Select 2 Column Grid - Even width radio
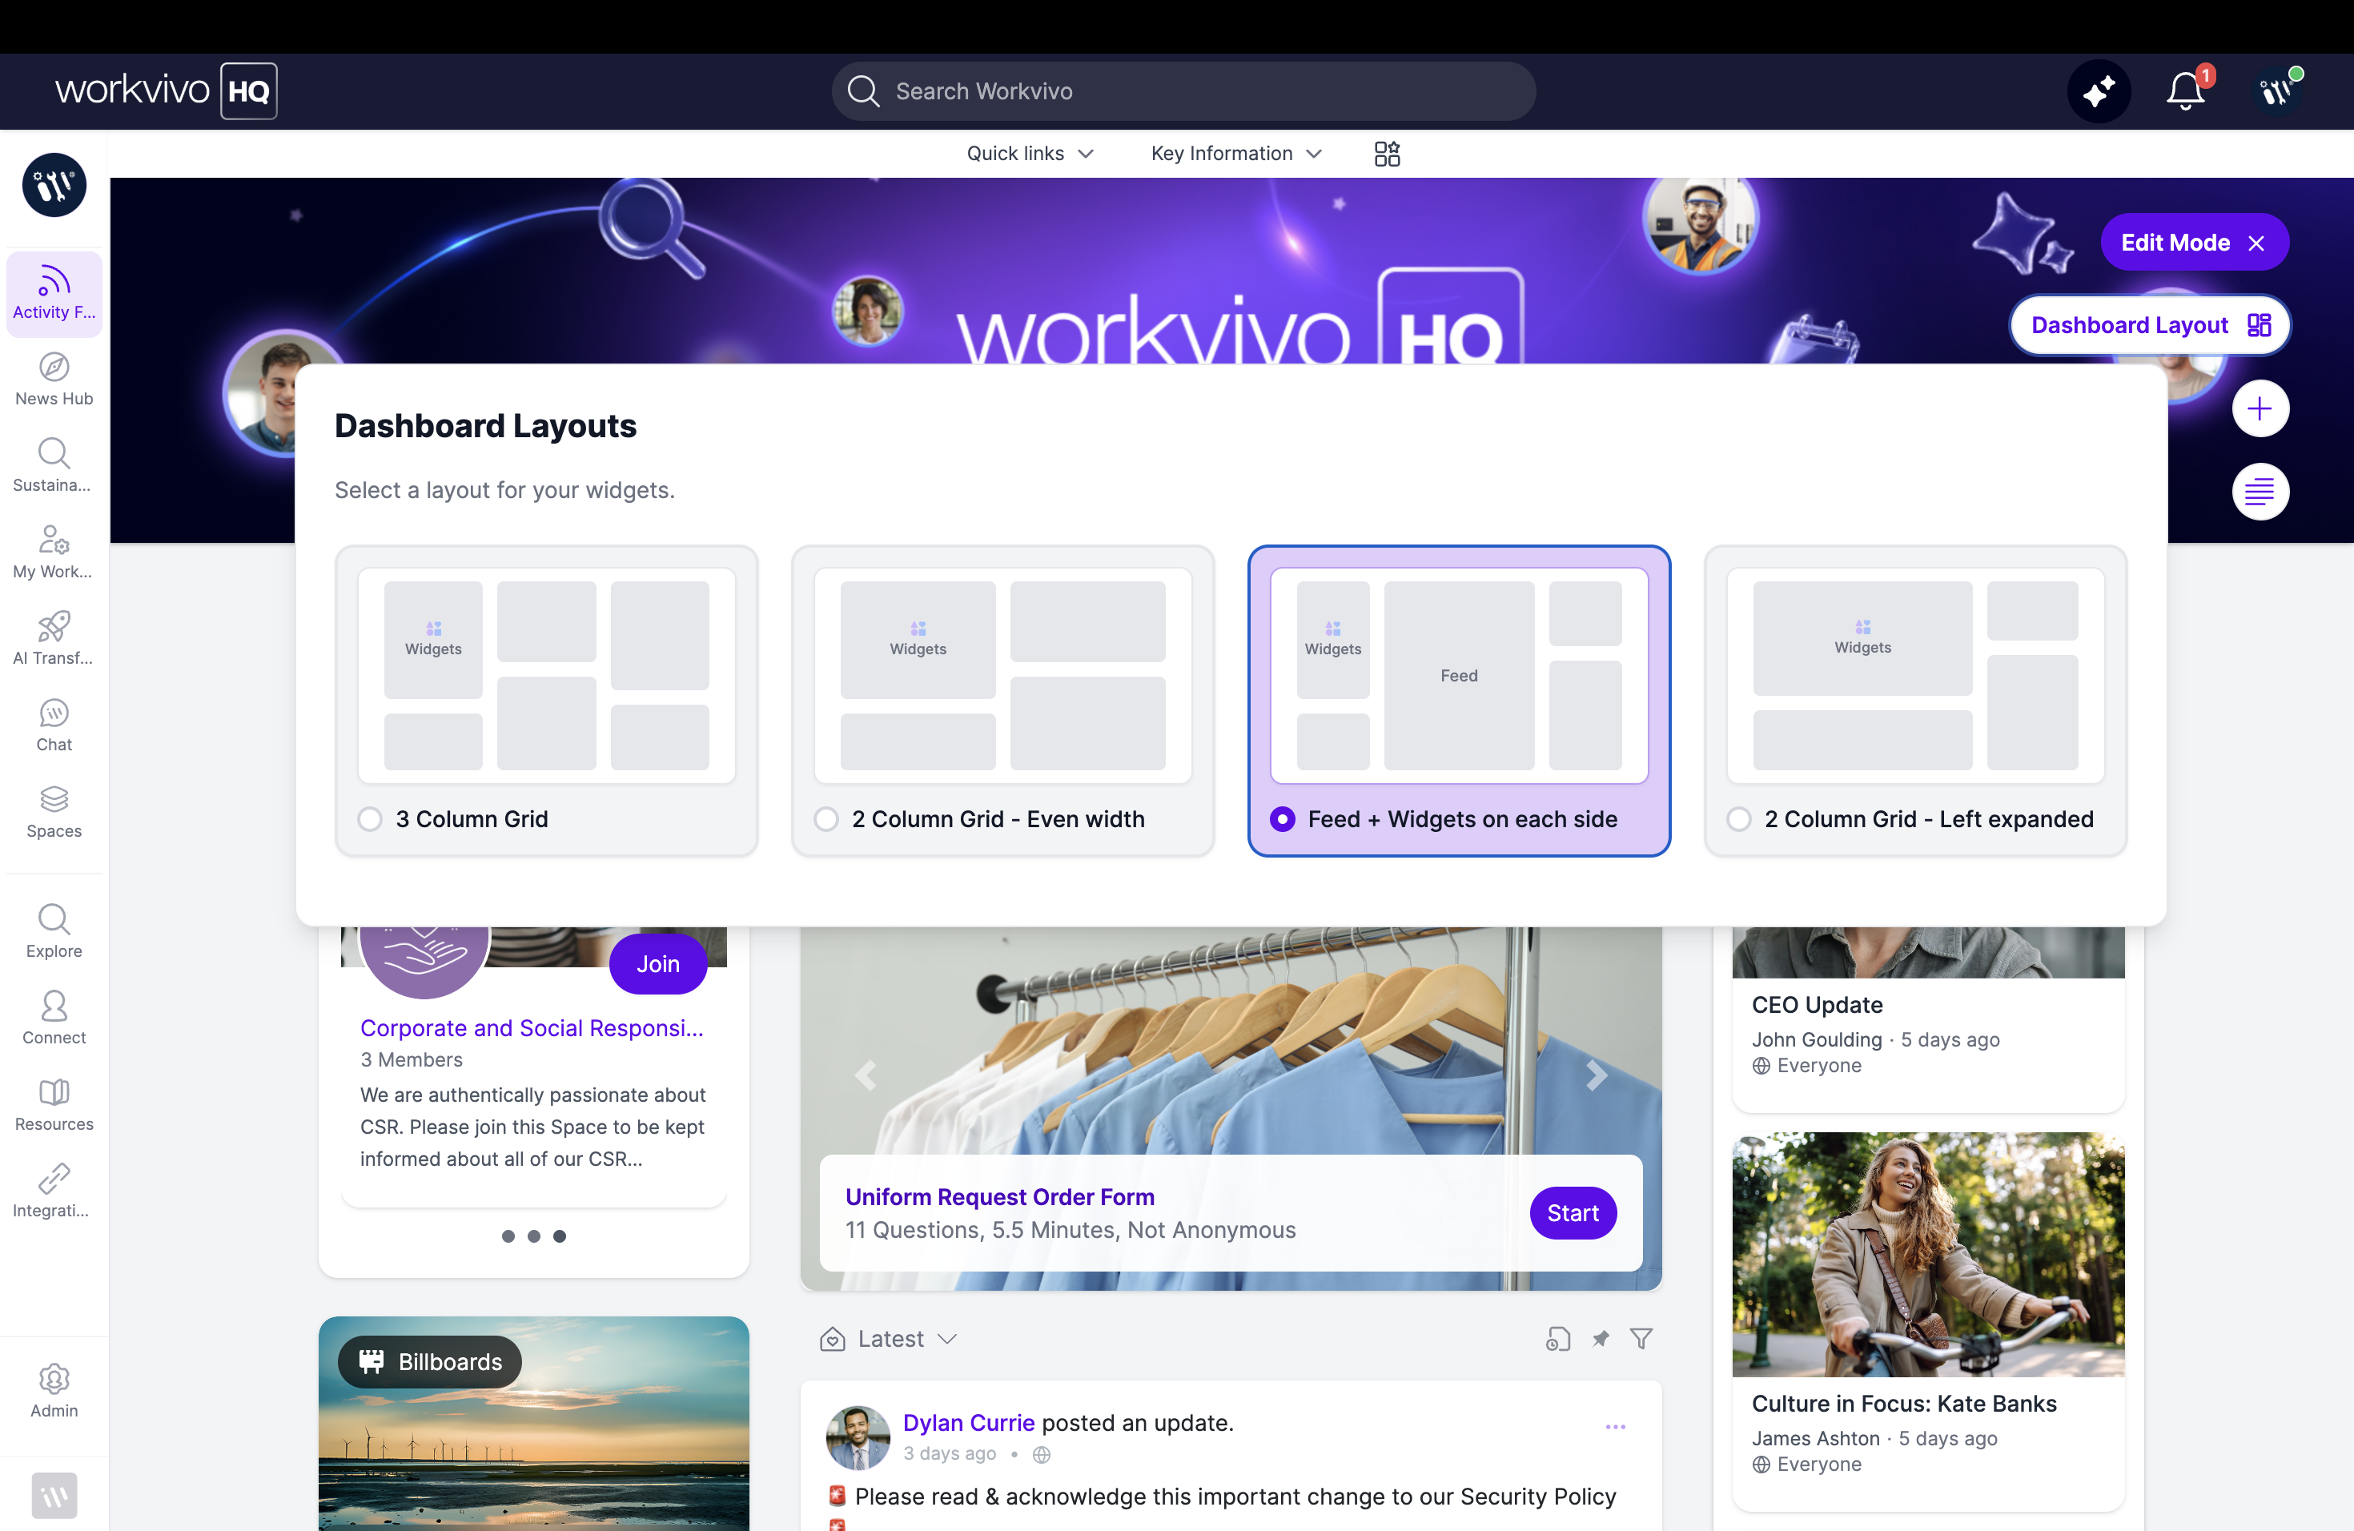Screen dimensions: 2354x1531 pyautogui.click(x=826, y=819)
